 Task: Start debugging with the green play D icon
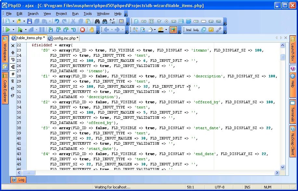coord(20,30)
